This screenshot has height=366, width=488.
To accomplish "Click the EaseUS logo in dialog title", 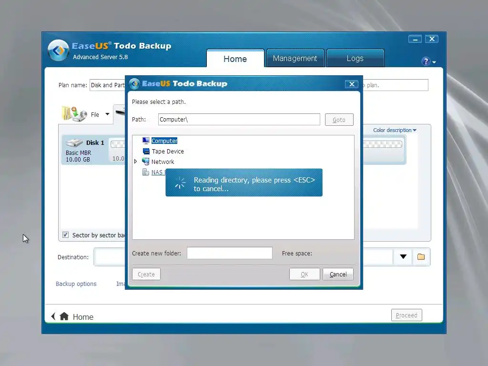I will (134, 84).
